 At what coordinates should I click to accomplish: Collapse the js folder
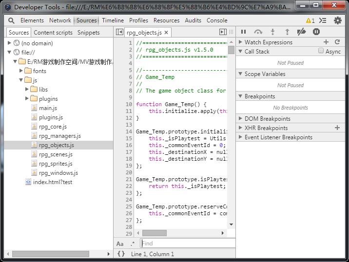click(x=21, y=80)
